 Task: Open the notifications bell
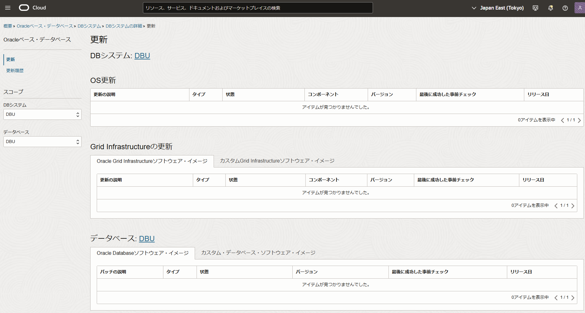[x=551, y=8]
